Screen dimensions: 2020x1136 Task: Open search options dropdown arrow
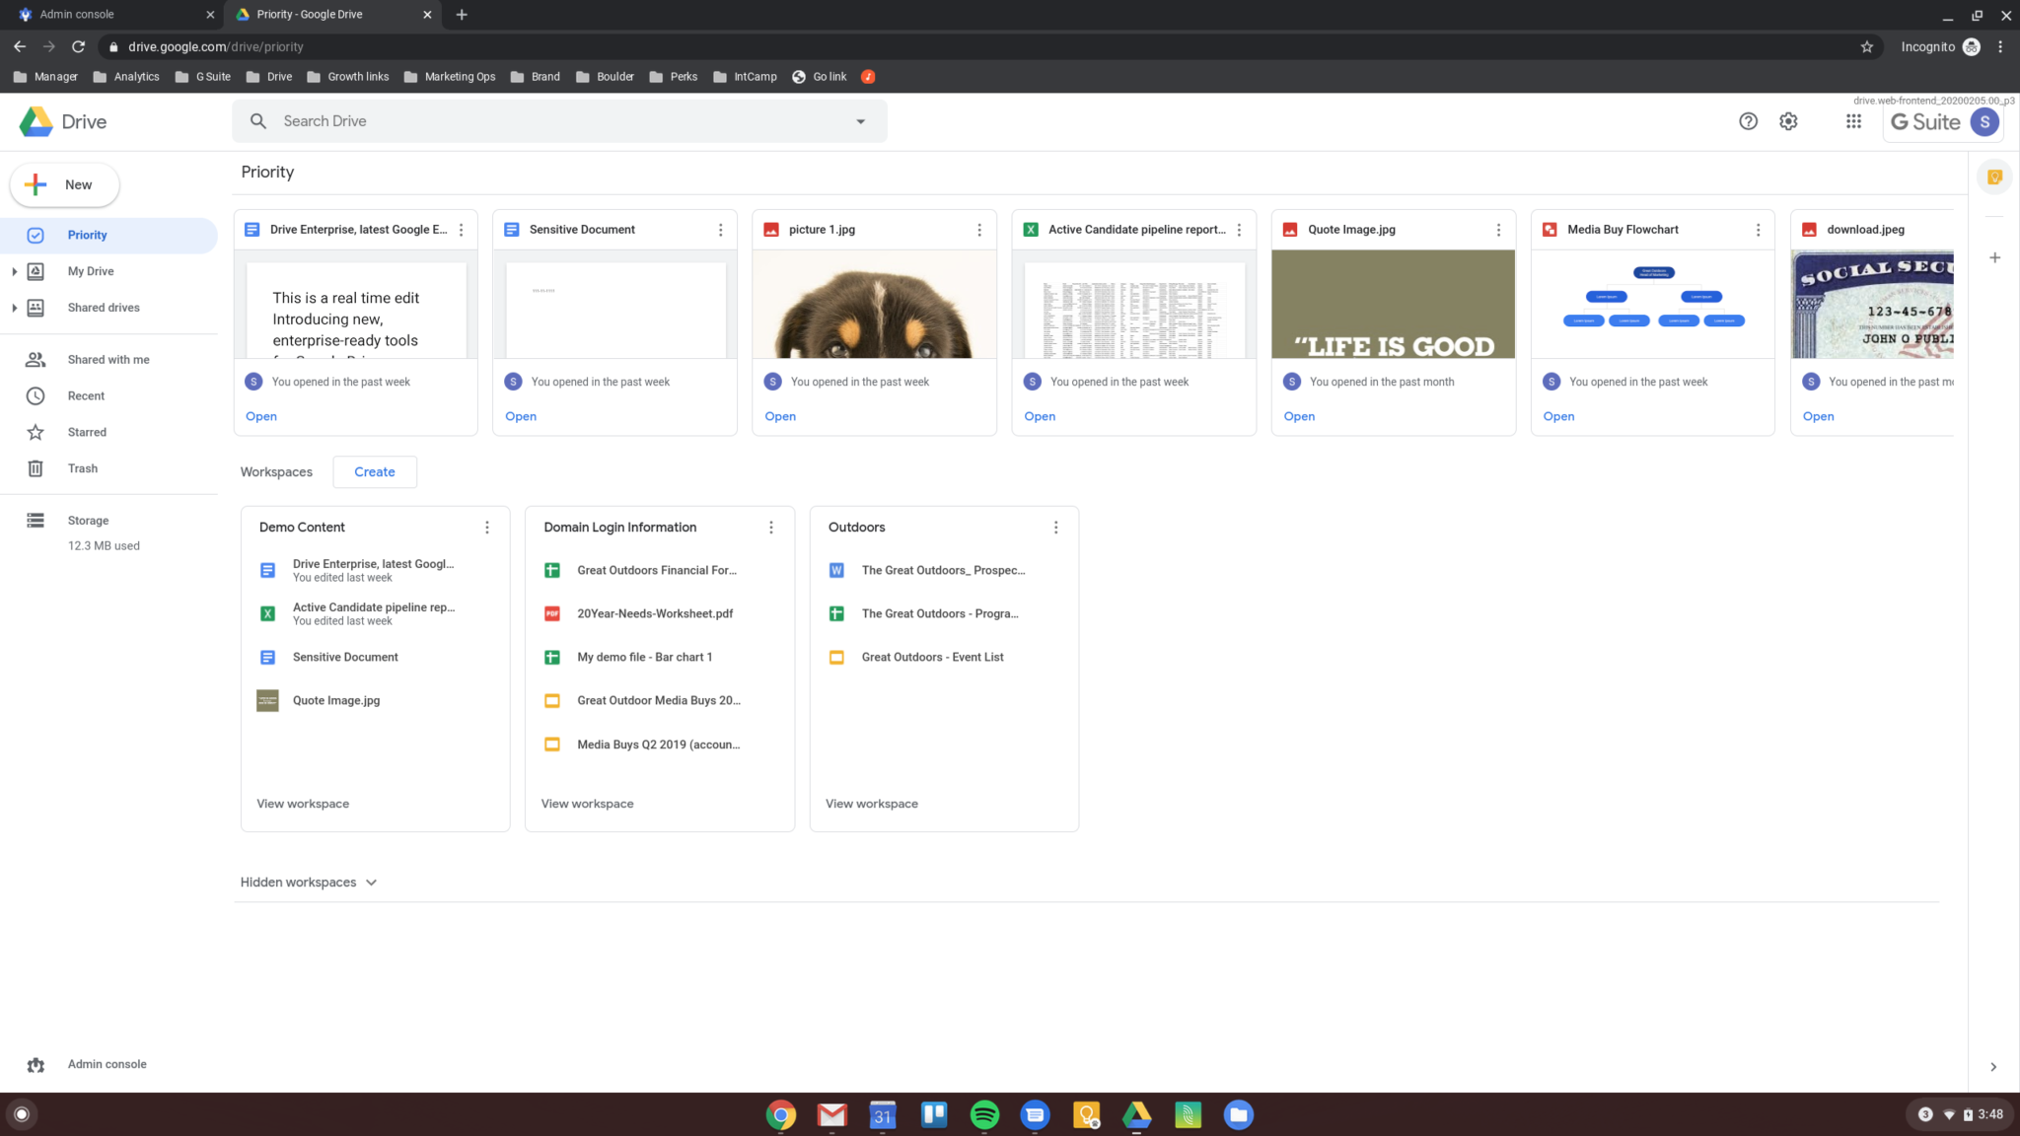[860, 122]
